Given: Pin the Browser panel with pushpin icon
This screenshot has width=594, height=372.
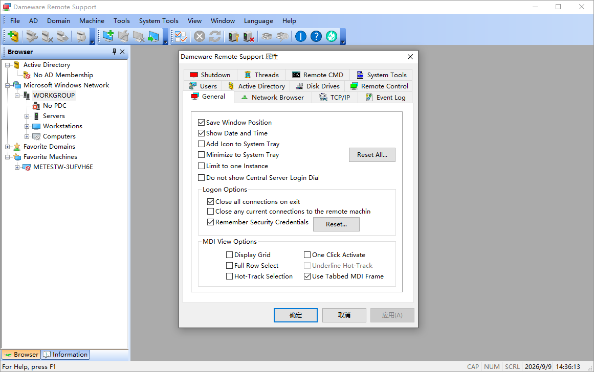Looking at the screenshot, I should click(x=115, y=52).
